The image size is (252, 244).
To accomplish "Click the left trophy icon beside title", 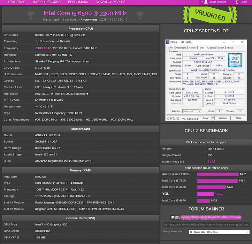I will pos(30,15).
